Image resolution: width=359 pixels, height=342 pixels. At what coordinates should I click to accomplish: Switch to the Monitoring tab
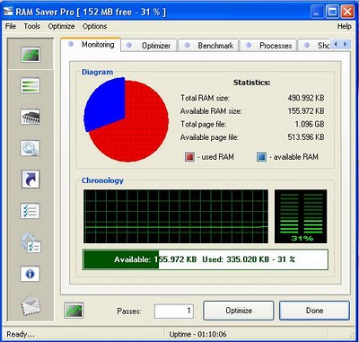pyautogui.click(x=91, y=45)
